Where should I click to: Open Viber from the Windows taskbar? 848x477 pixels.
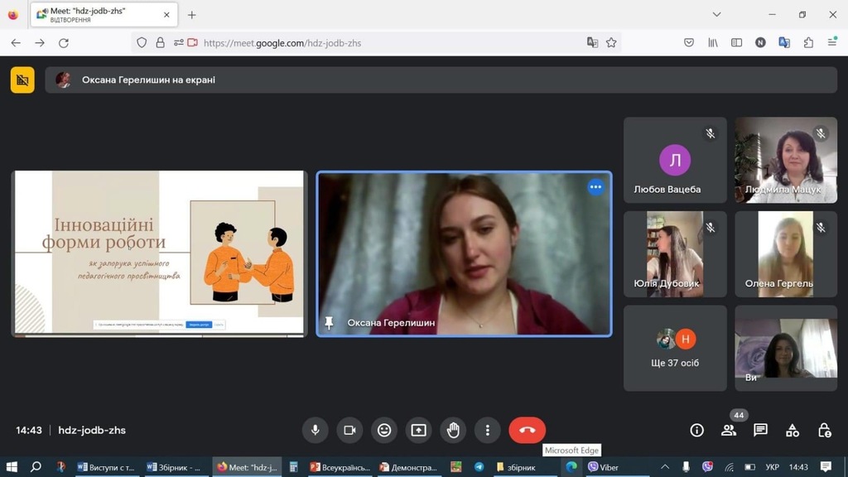click(x=603, y=467)
